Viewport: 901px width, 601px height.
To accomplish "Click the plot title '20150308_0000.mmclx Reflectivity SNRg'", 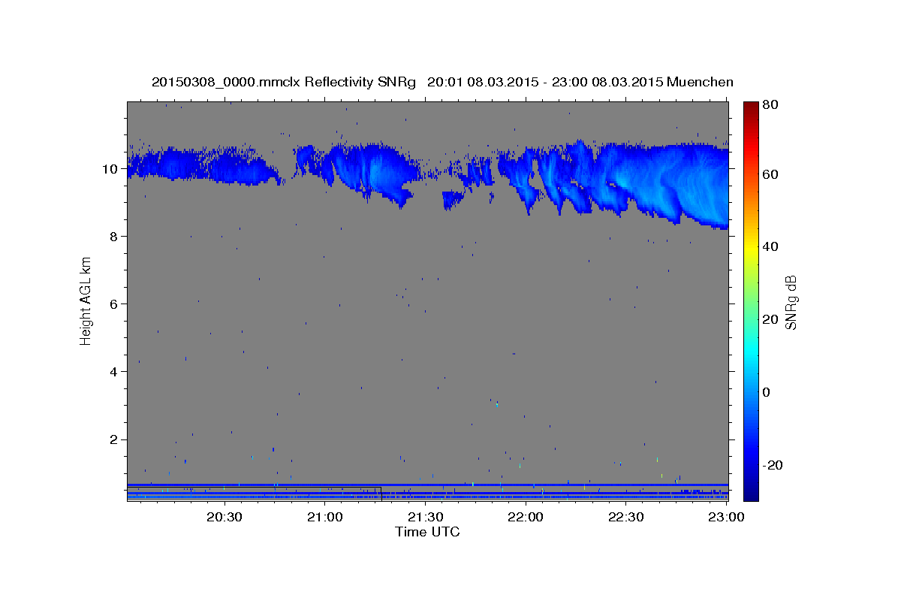I will (284, 82).
